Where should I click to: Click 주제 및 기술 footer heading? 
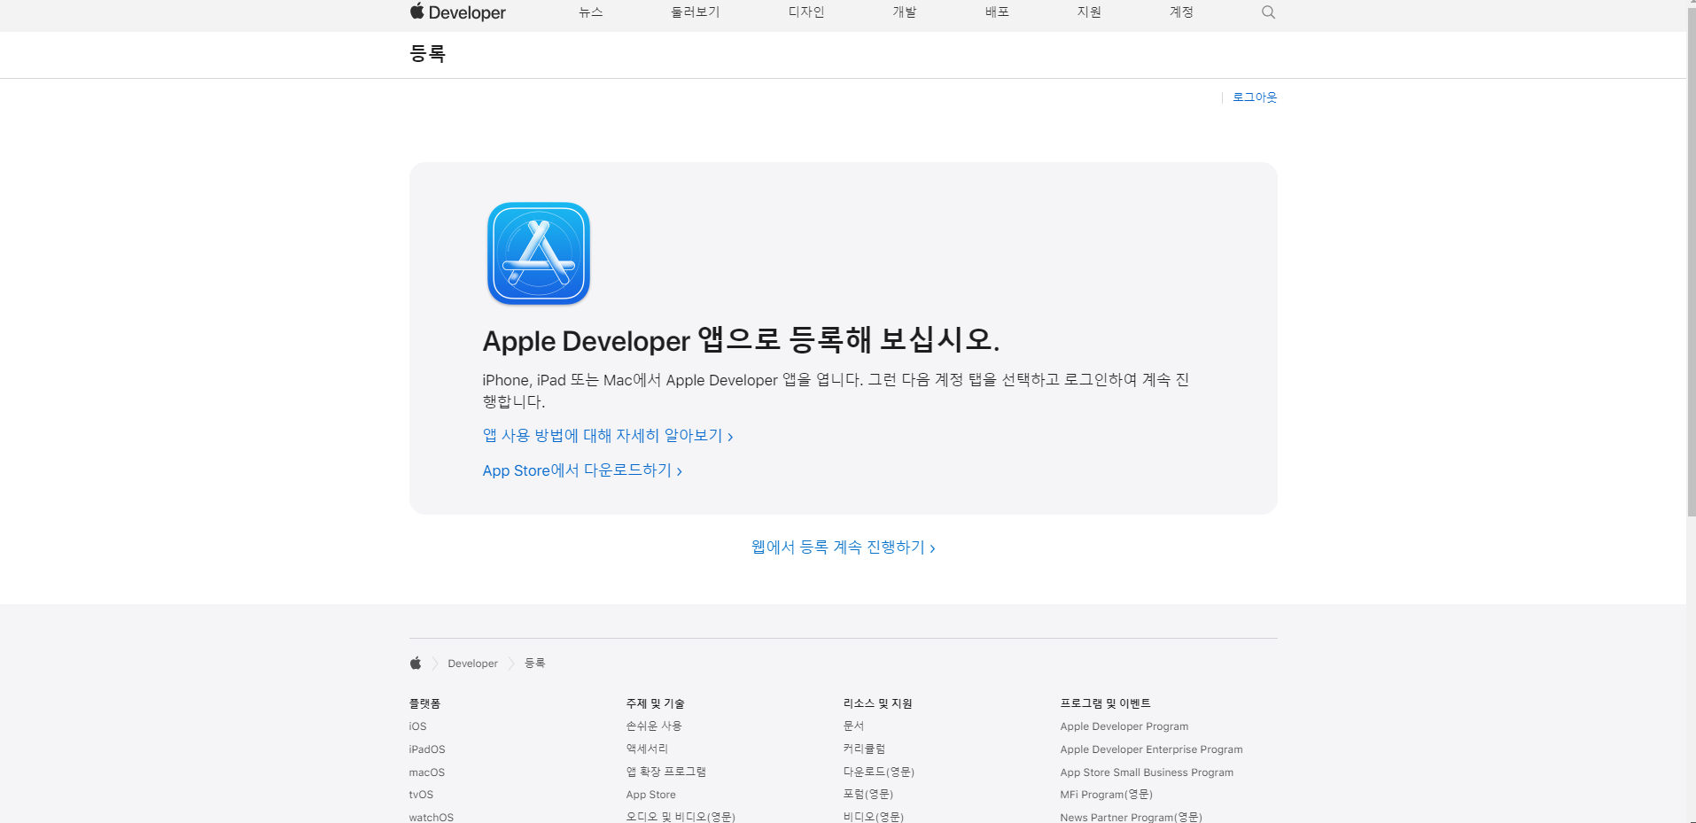click(x=655, y=703)
